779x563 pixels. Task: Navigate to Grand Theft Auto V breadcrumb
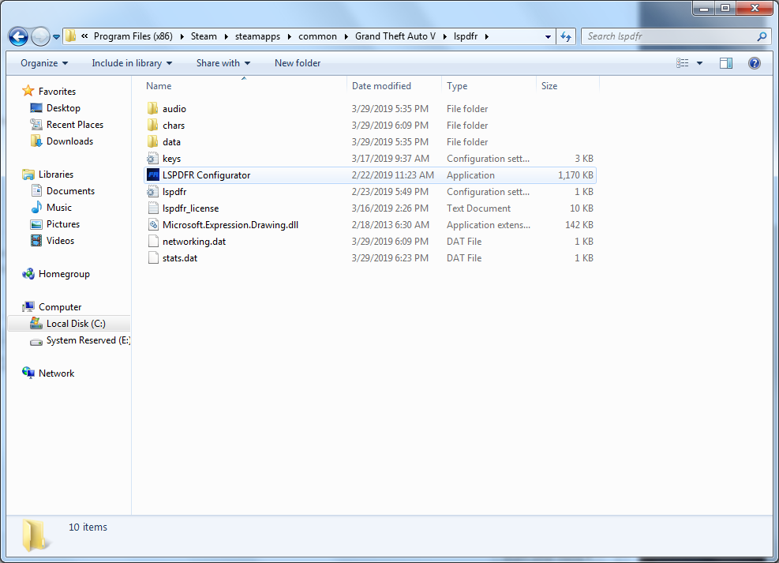(395, 36)
